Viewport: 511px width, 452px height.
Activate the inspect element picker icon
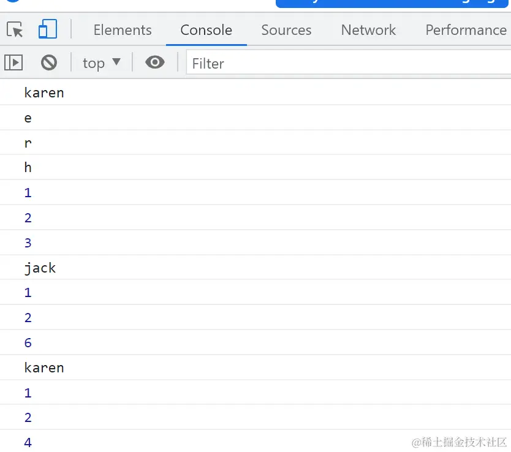[x=15, y=29]
